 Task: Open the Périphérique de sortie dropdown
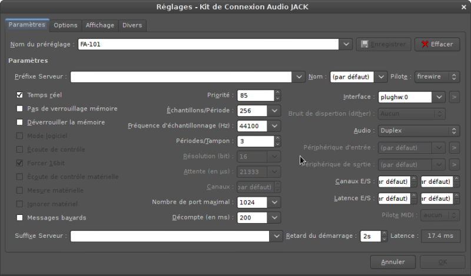coord(439,164)
